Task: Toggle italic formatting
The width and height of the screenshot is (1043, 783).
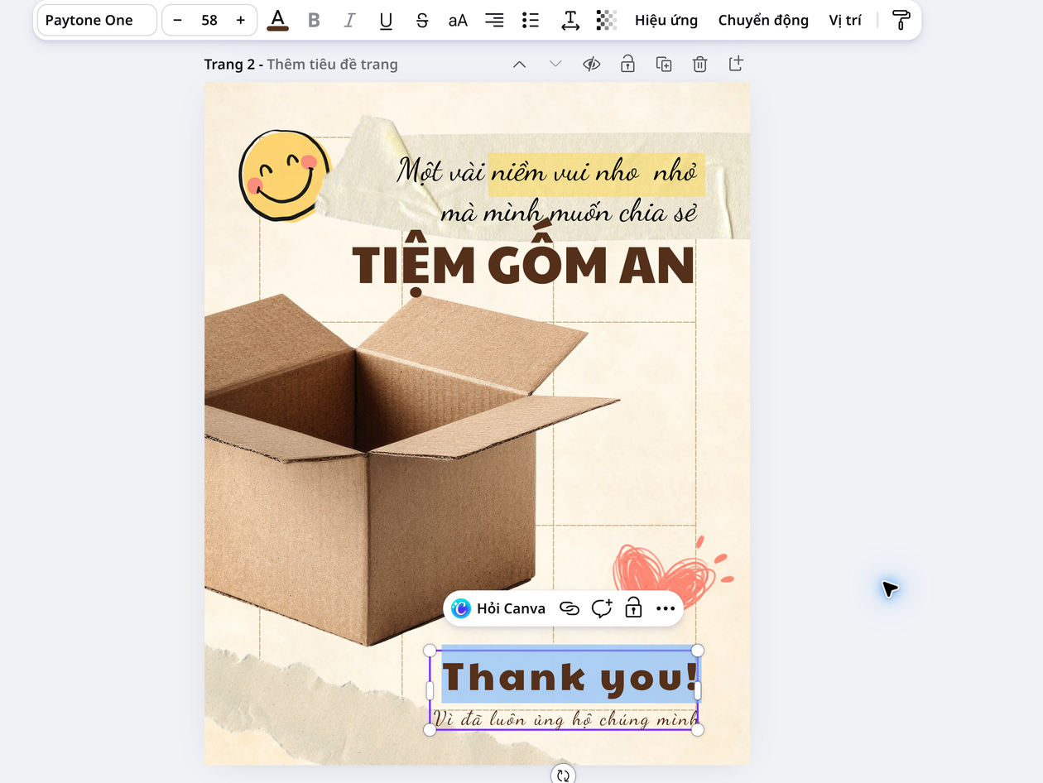Action: coord(349,20)
